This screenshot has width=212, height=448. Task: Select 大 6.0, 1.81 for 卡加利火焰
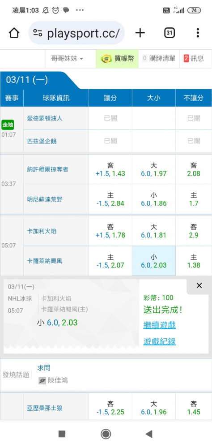point(154,231)
